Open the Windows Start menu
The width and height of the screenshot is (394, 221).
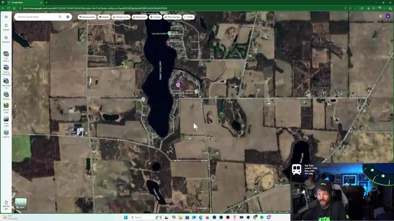point(126,217)
